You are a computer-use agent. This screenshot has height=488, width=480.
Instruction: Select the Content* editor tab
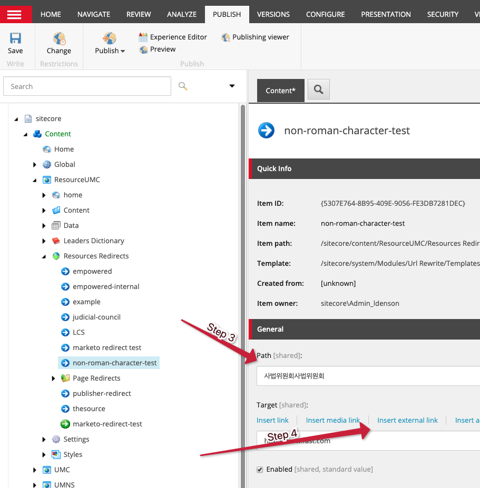click(x=281, y=90)
